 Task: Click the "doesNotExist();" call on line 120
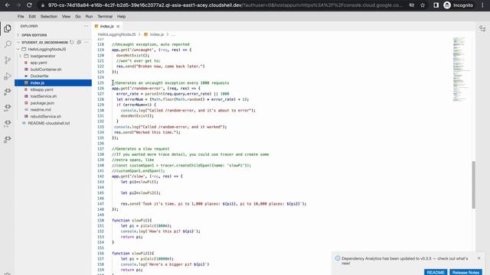(x=132, y=56)
